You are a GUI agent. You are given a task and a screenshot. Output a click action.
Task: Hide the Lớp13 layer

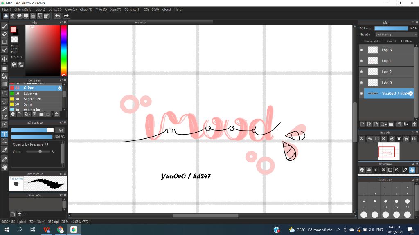(x=361, y=50)
